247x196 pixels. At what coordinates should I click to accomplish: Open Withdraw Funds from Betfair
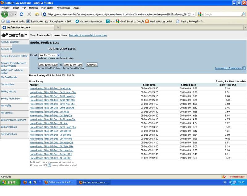click(12, 72)
